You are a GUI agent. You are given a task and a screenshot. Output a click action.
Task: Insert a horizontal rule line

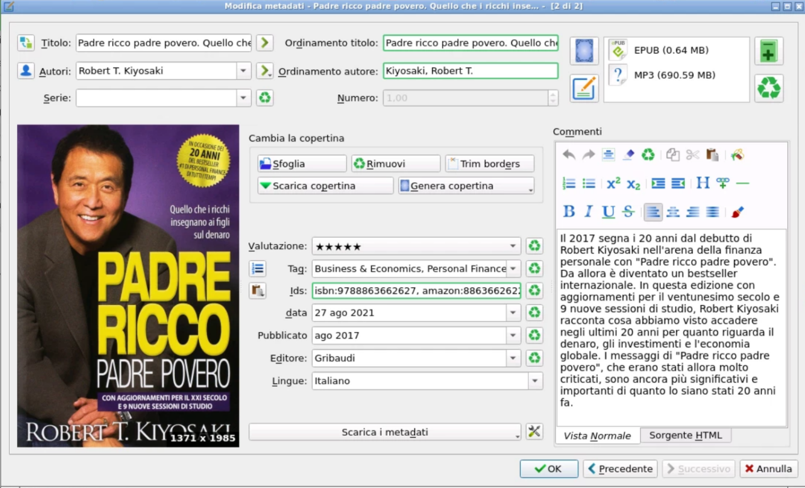(x=742, y=184)
